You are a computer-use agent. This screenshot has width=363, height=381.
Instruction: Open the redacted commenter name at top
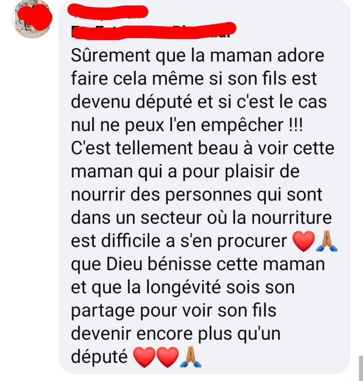108,13
